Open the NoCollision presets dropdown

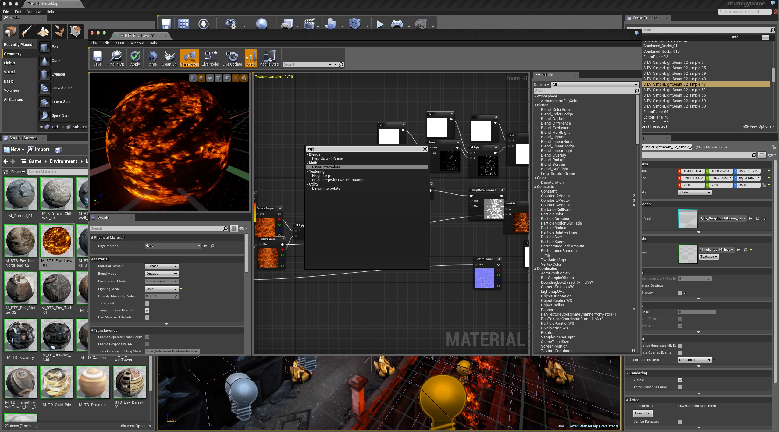(695, 360)
